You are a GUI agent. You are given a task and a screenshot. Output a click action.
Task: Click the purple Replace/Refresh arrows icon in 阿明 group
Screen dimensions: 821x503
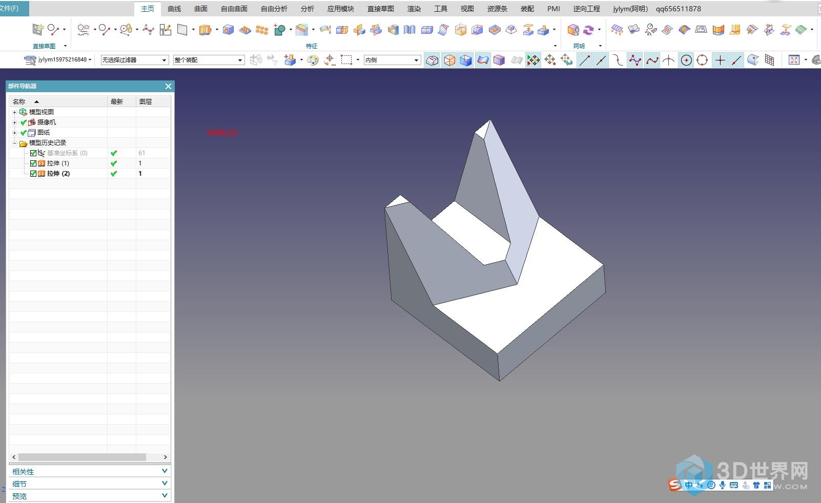(x=588, y=30)
